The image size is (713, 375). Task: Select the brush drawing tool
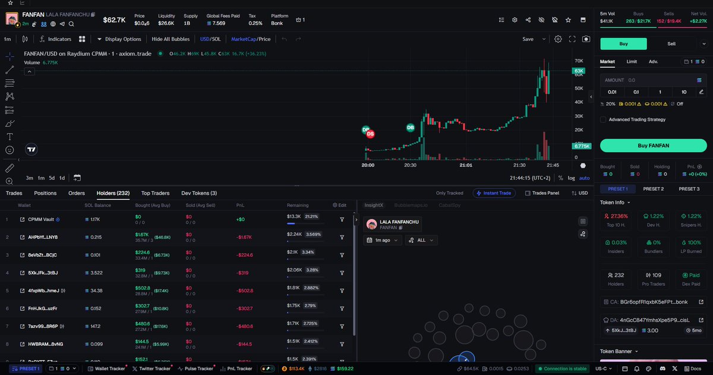pos(10,123)
